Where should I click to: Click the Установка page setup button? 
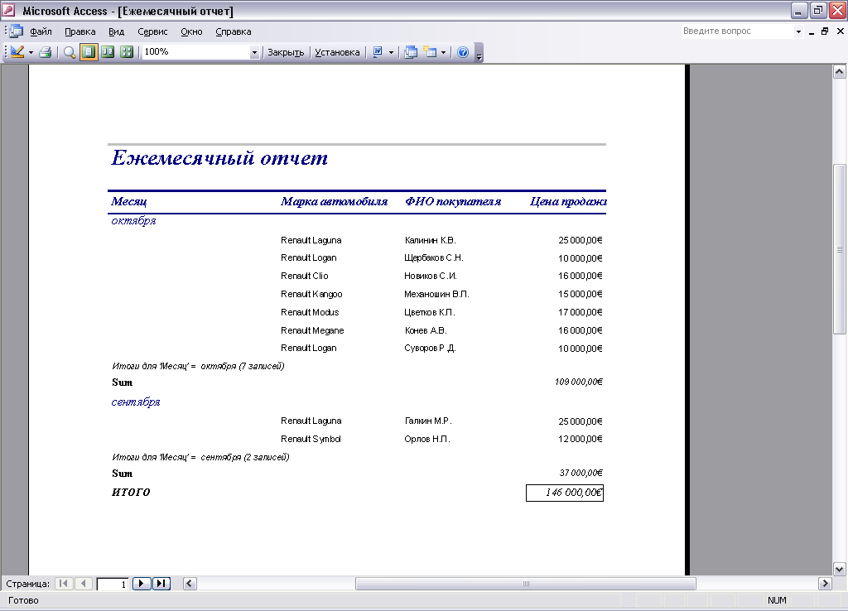(337, 52)
